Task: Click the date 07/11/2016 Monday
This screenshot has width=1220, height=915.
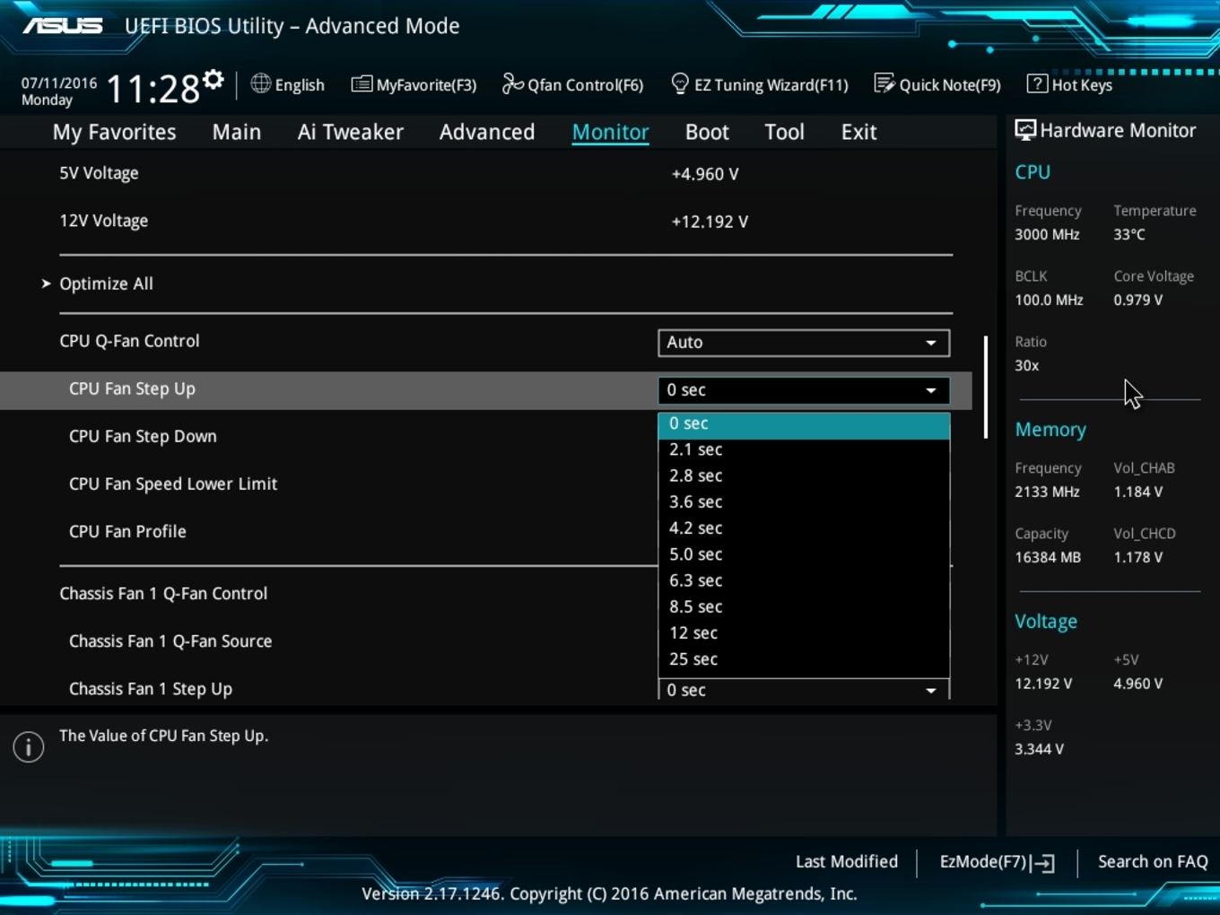Action: [x=59, y=91]
